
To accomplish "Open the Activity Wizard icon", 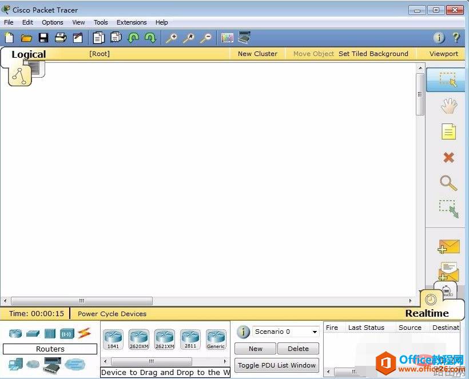I will click(x=78, y=38).
